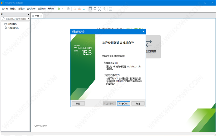The height and width of the screenshot is (136, 216).
Task: Select the 自定义(高级)(C) radio option
Action: point(112,75)
